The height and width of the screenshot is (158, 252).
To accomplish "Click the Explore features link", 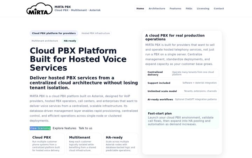I will 64,128.
